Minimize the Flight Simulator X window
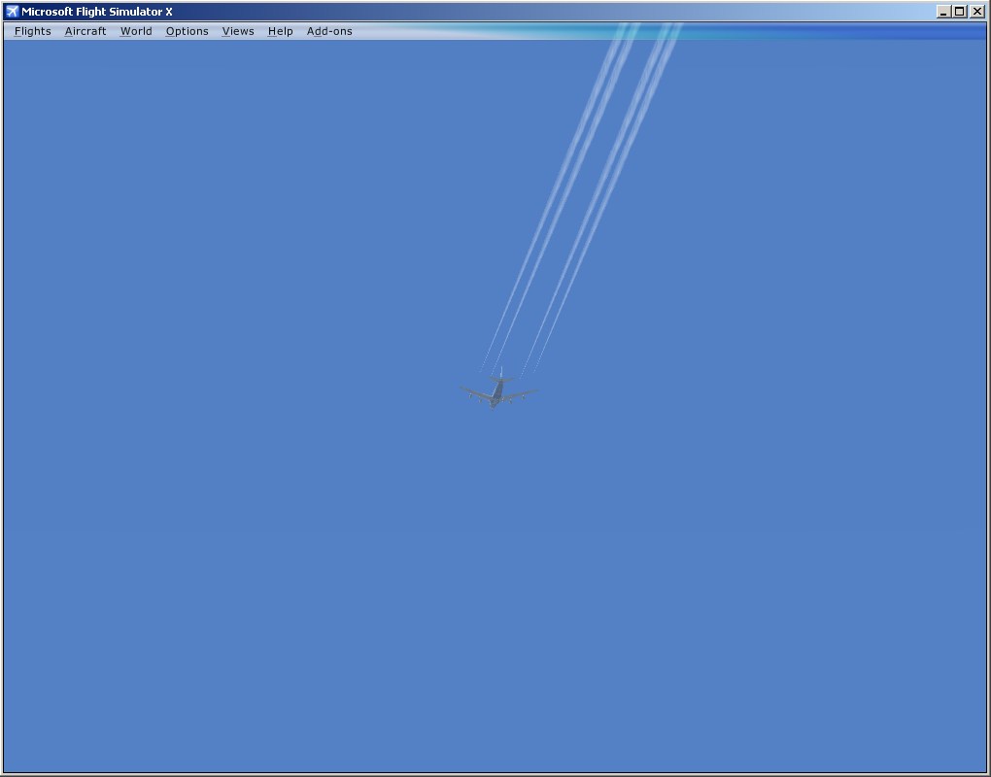The width and height of the screenshot is (991, 777). click(943, 12)
